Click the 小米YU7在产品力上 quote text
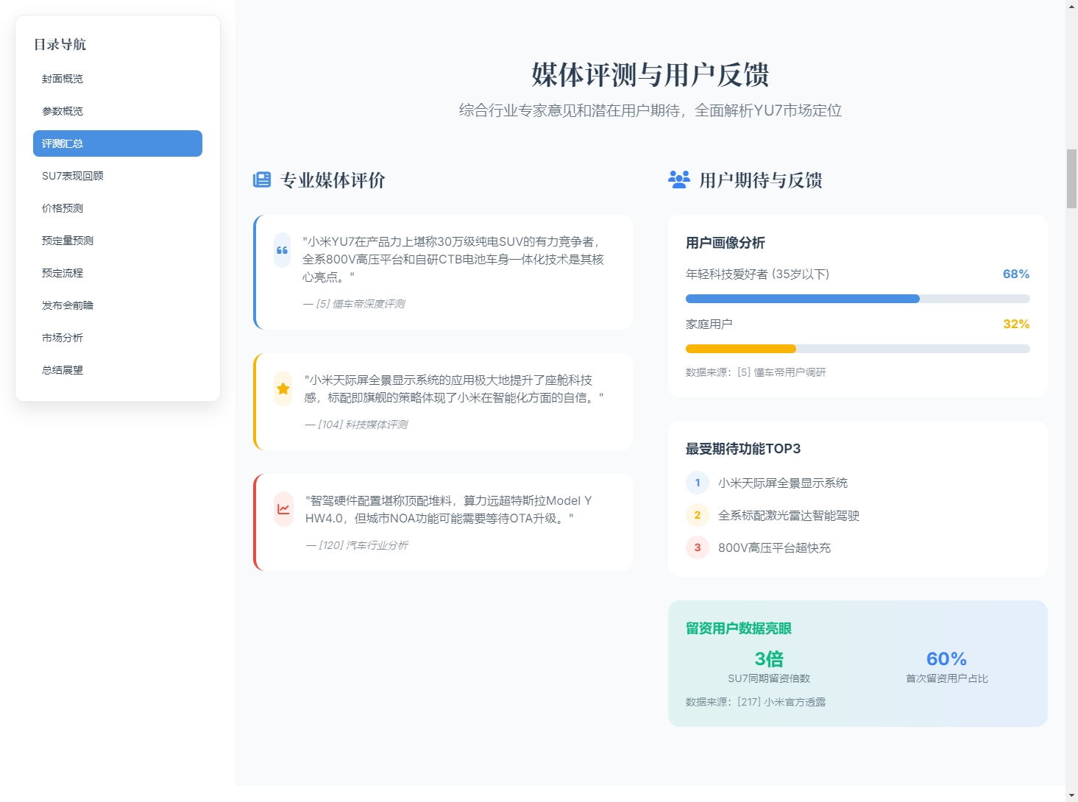 (453, 259)
